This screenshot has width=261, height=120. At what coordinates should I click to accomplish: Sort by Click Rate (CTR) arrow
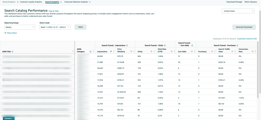(x=172, y=51)
